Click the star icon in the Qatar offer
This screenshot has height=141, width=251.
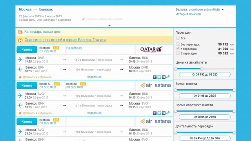click(20, 77)
